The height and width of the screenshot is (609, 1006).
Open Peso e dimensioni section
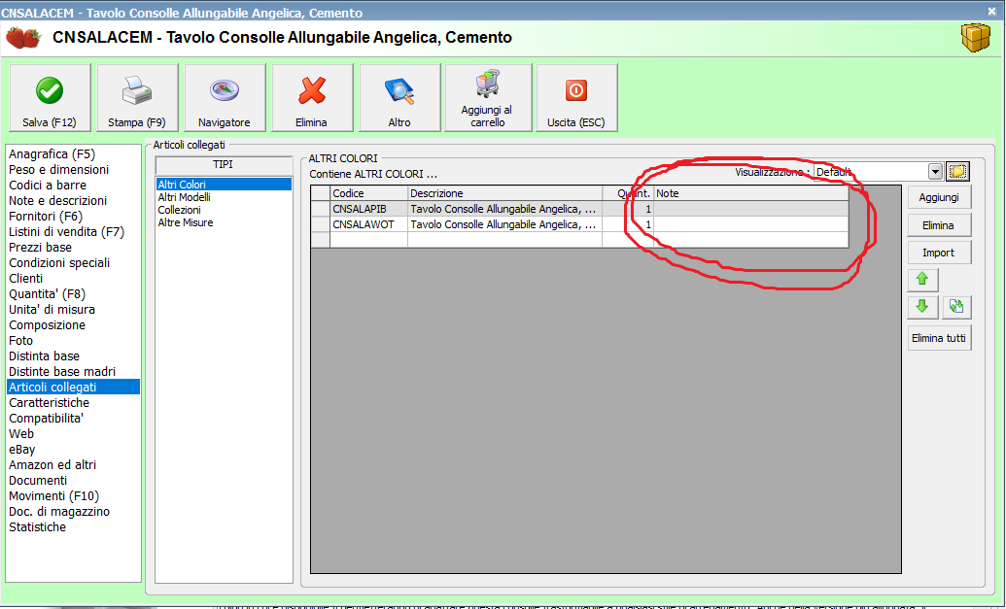(x=73, y=169)
